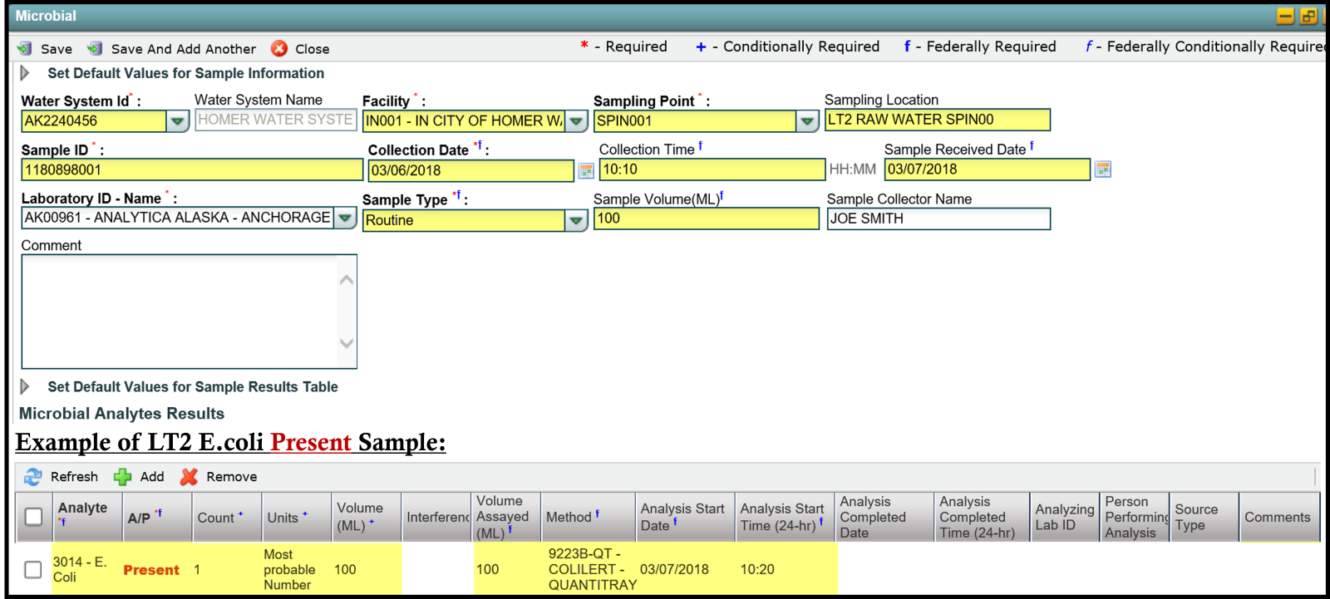Open the Facility dropdown arrow
The image size is (1330, 599).
(x=576, y=121)
